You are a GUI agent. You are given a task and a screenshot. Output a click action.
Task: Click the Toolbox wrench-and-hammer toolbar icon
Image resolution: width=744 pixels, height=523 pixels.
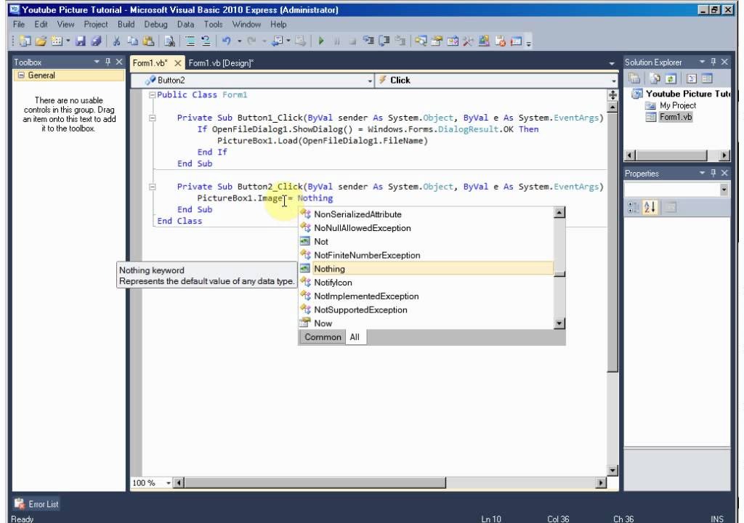pyautogui.click(x=469, y=41)
